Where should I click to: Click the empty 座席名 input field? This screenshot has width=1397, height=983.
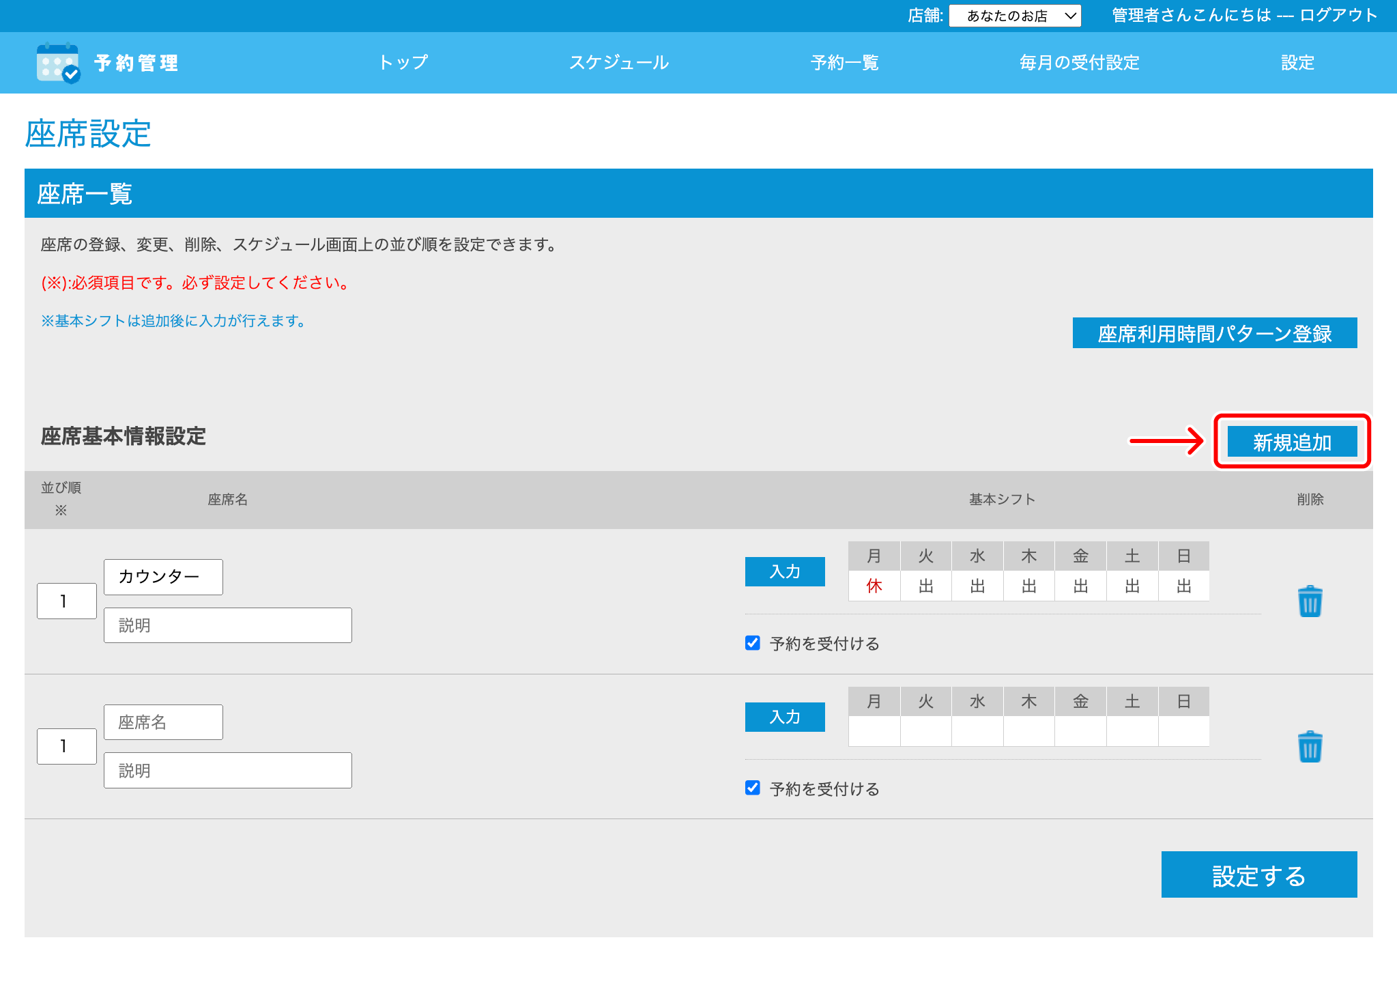(163, 722)
